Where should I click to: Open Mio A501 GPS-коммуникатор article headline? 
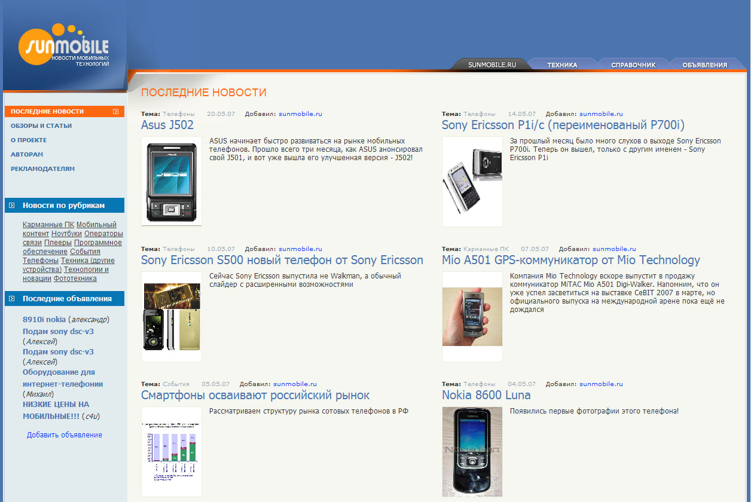coord(571,261)
